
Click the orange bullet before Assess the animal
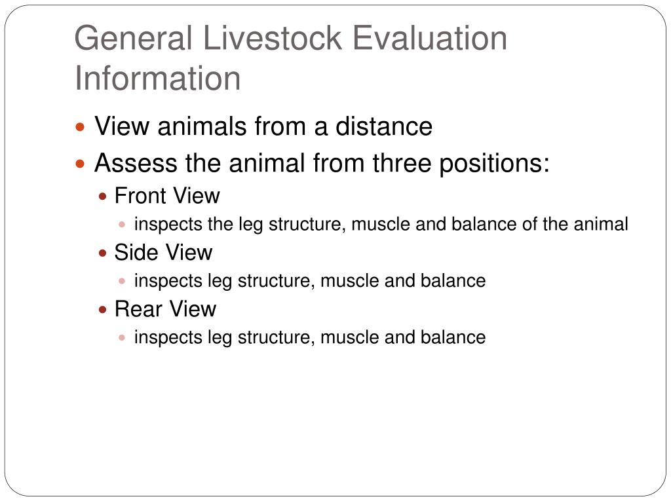point(80,163)
